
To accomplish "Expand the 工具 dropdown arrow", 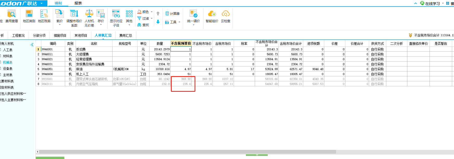I will (x=179, y=22).
